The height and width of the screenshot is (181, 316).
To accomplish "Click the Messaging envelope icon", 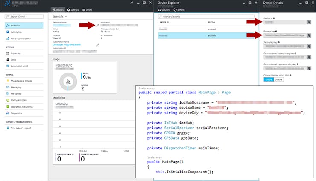I will click(x=8, y=87).
